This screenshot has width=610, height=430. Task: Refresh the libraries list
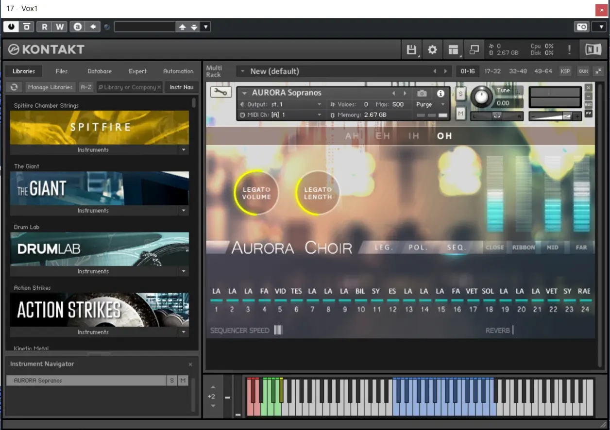point(14,87)
